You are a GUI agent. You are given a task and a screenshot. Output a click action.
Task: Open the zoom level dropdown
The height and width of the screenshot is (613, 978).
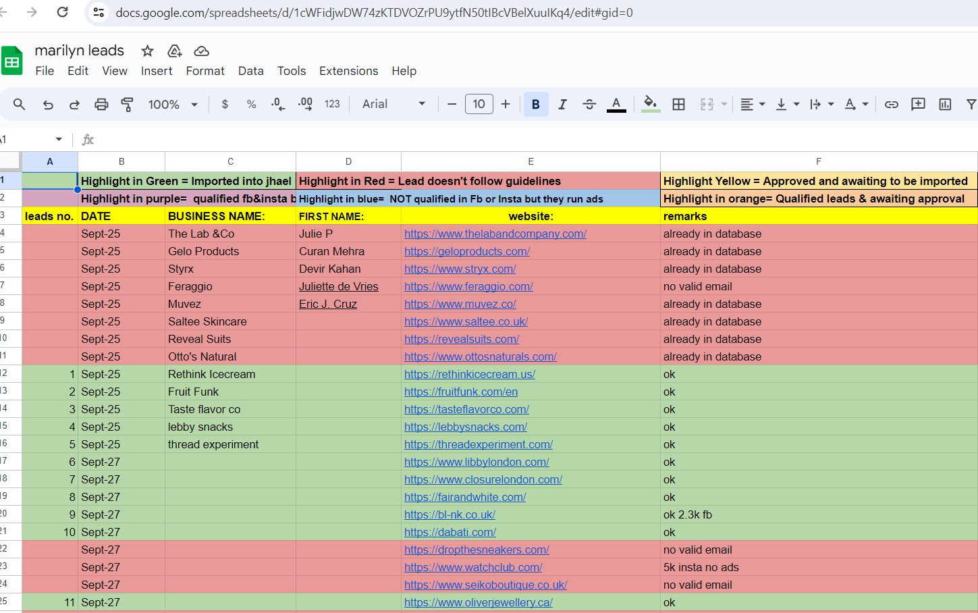coord(173,104)
